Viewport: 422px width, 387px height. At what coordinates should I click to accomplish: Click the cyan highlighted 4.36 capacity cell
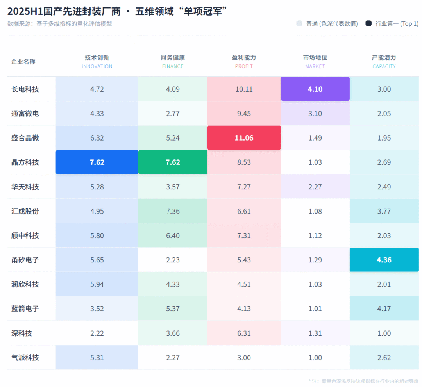tap(384, 260)
